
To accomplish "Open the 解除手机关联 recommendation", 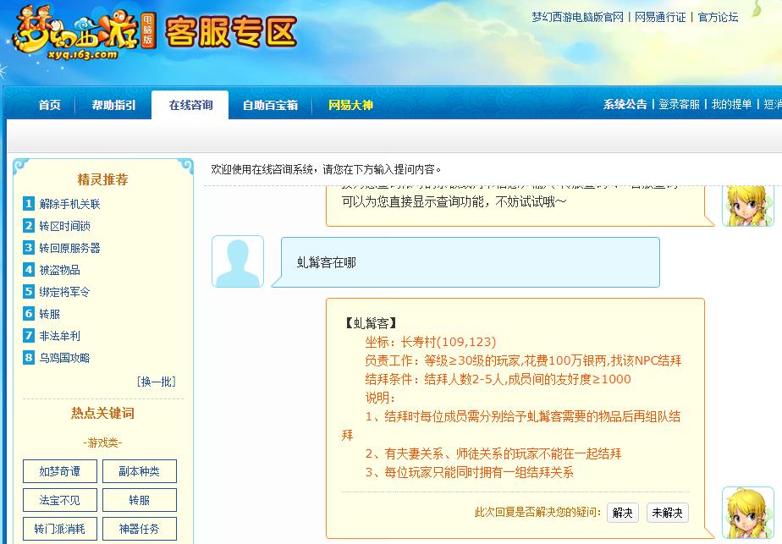I will coord(69,204).
